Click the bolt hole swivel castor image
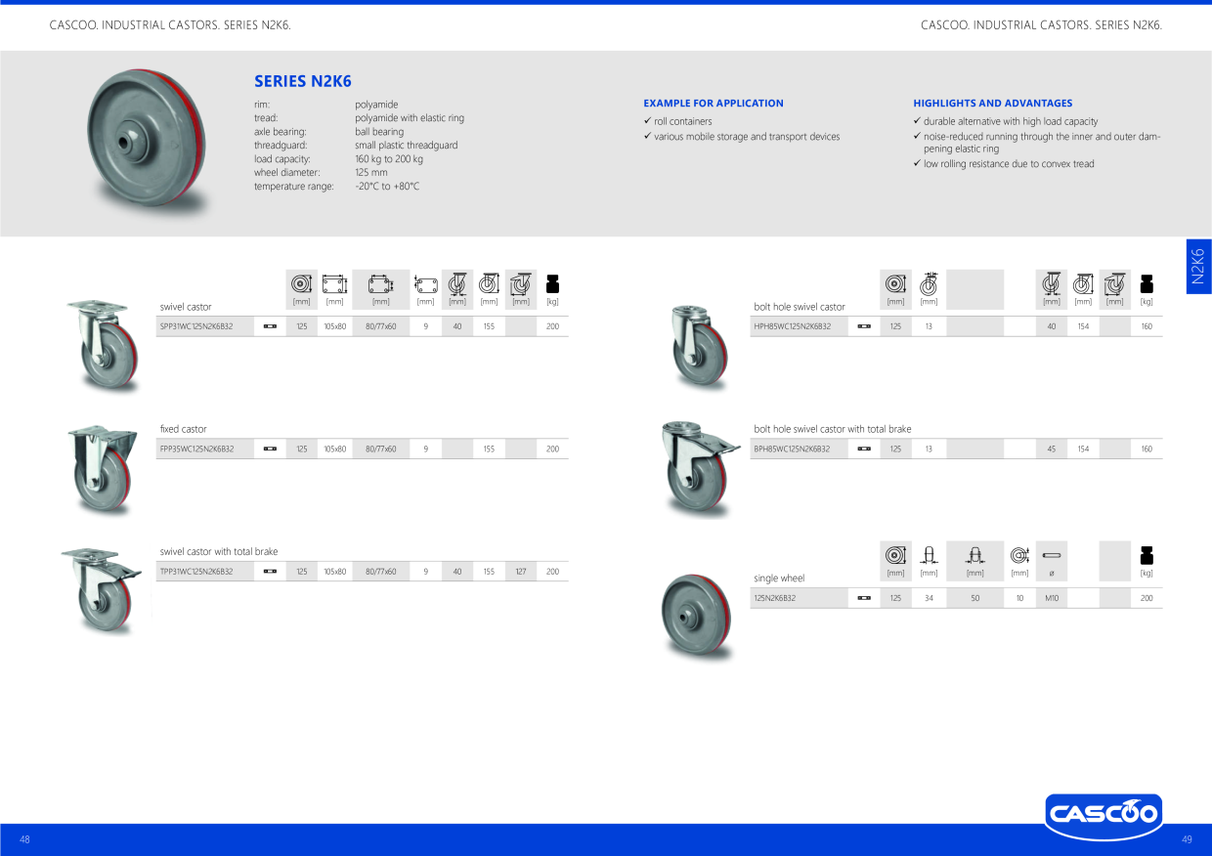The width and height of the screenshot is (1212, 856). tap(700, 348)
